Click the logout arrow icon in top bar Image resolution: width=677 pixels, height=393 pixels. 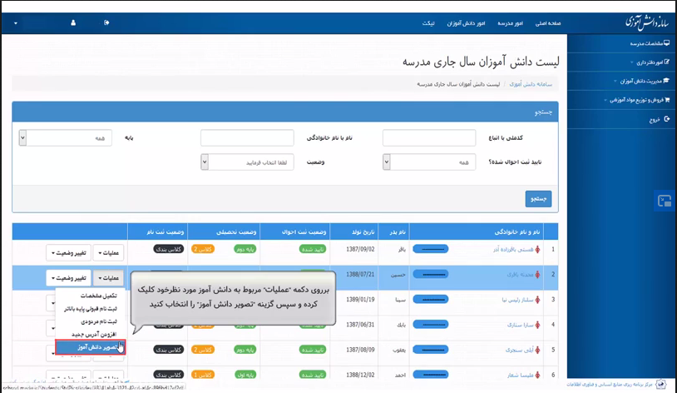click(106, 23)
